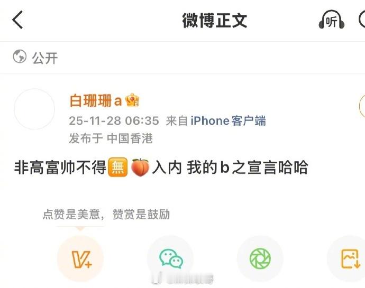Tap the post text 非高富帅不得
This screenshot has height=288, width=365.
click(x=60, y=168)
